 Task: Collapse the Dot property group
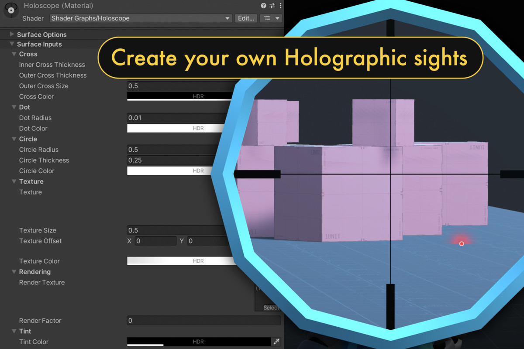[14, 107]
